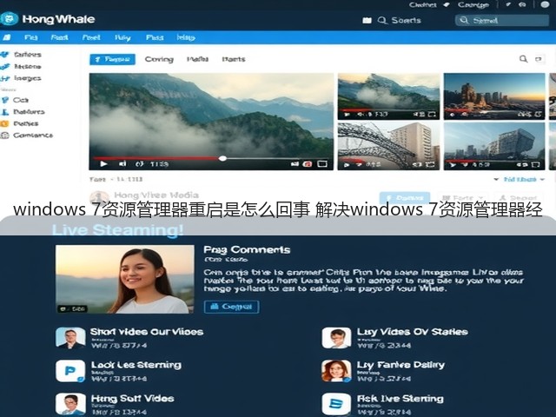The image size is (556, 417).
Task: Click the Hong Whale logo icon
Action: click(x=10, y=18)
